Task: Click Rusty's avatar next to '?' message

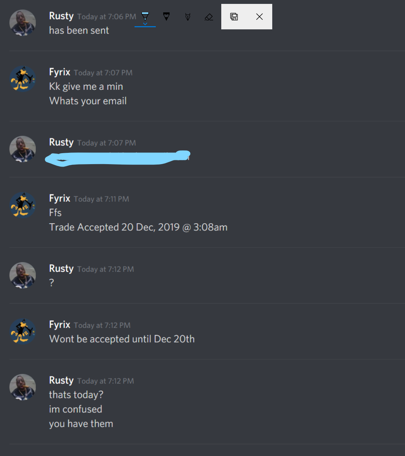Action: 23,275
